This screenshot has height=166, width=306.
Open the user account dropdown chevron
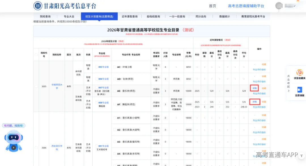click(x=295, y=6)
